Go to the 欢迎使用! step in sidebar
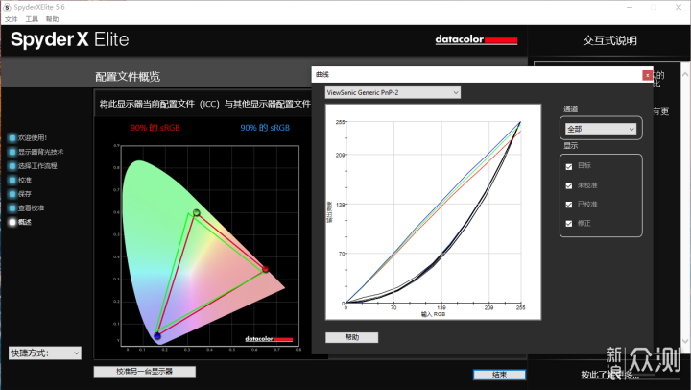691x390 pixels. pyautogui.click(x=28, y=138)
